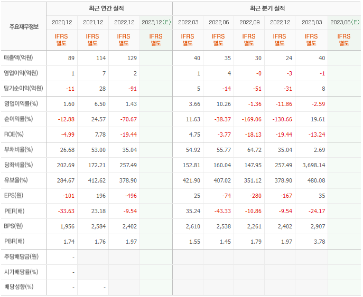Select debt ratio 64.72 for 2022.09
This screenshot has height=297, width=363.
point(254,150)
